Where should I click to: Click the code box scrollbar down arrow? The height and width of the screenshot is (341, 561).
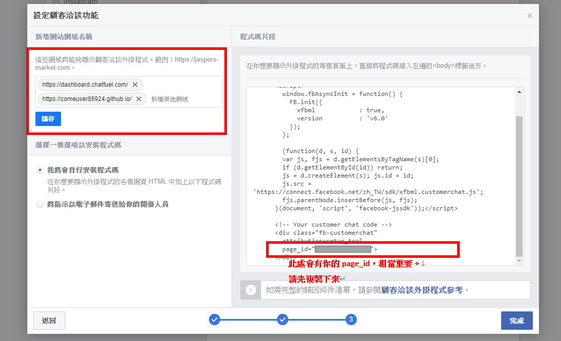point(519,261)
